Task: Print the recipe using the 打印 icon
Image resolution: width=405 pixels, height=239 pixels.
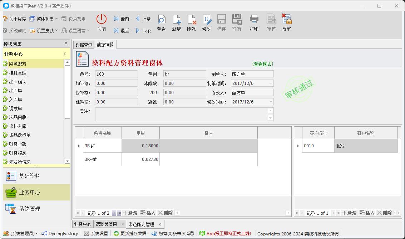Action: pos(254,22)
